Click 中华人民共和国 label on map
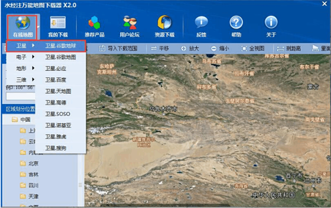The height and width of the screenshot is (208, 331). (274, 195)
